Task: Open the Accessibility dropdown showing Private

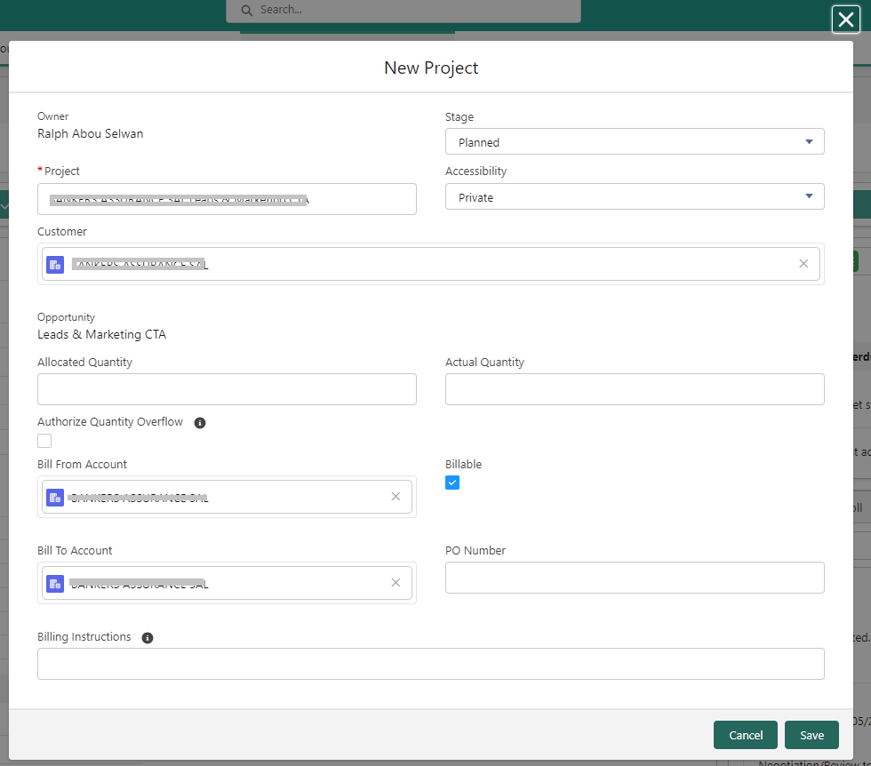Action: click(x=635, y=196)
